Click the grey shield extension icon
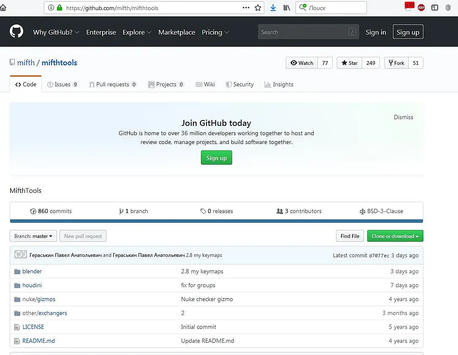 point(448,8)
